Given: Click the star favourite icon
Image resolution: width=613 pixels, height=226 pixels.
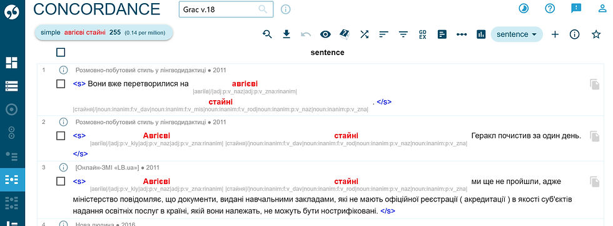Looking at the screenshot, I should point(595,34).
